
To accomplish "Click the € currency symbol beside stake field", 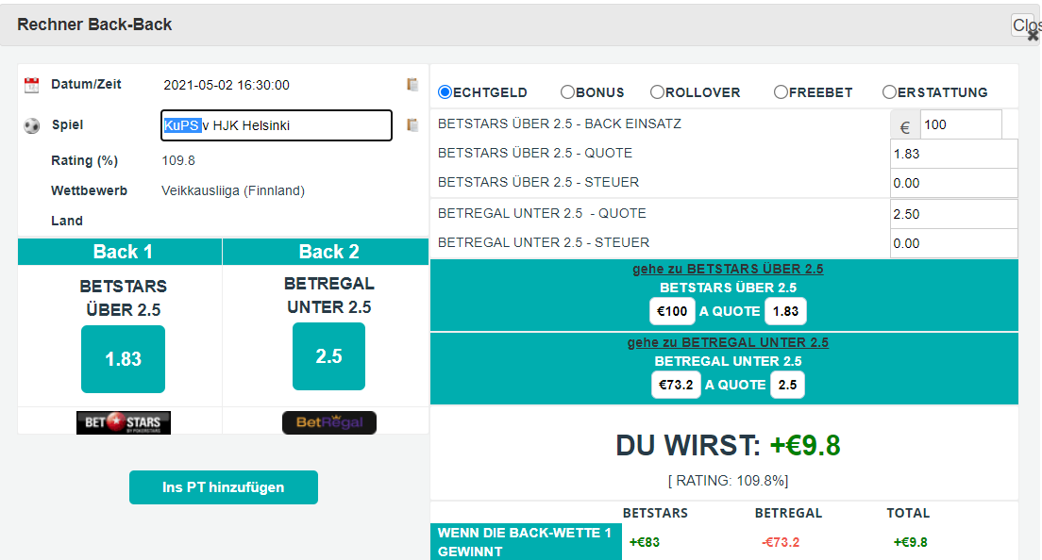I will [x=905, y=126].
